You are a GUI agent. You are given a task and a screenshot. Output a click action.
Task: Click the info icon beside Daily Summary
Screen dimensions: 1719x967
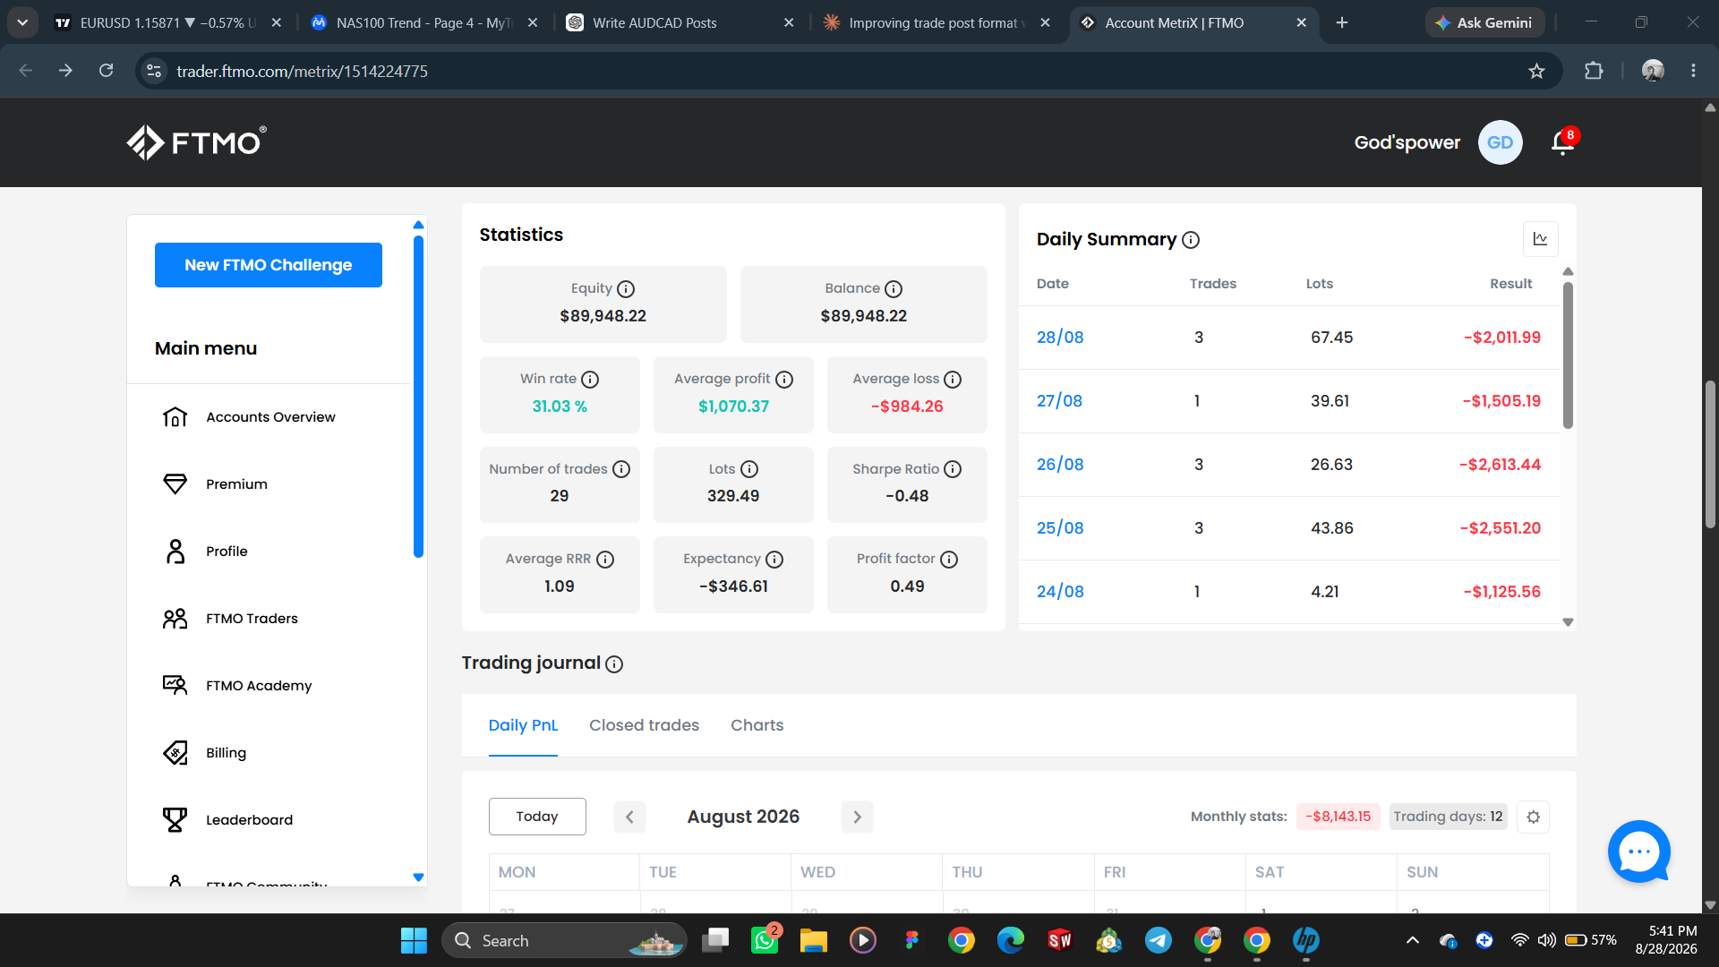[1191, 240]
